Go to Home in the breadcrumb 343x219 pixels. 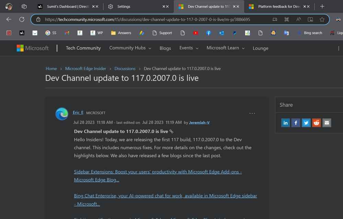pyautogui.click(x=51, y=68)
